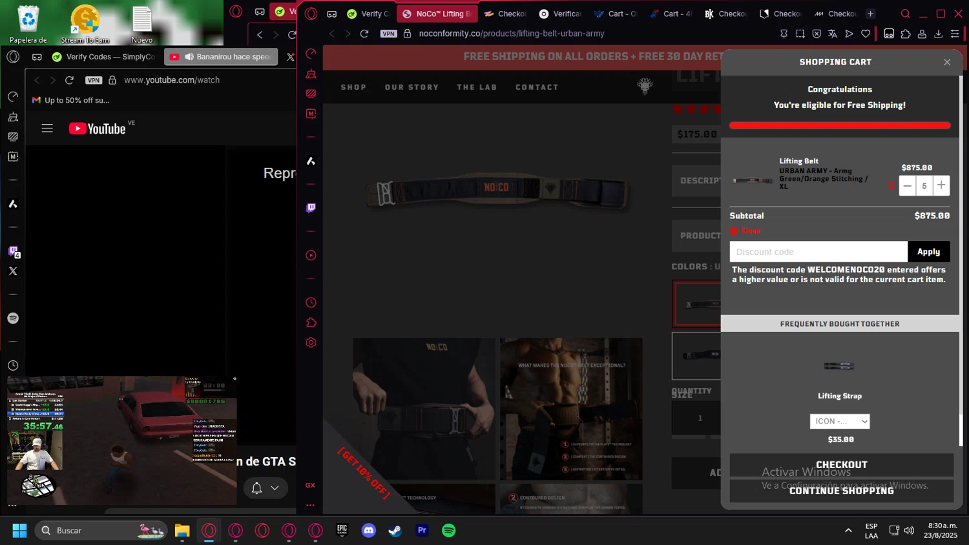
Task: Click the taskbar Buscar search box
Action: tap(101, 531)
